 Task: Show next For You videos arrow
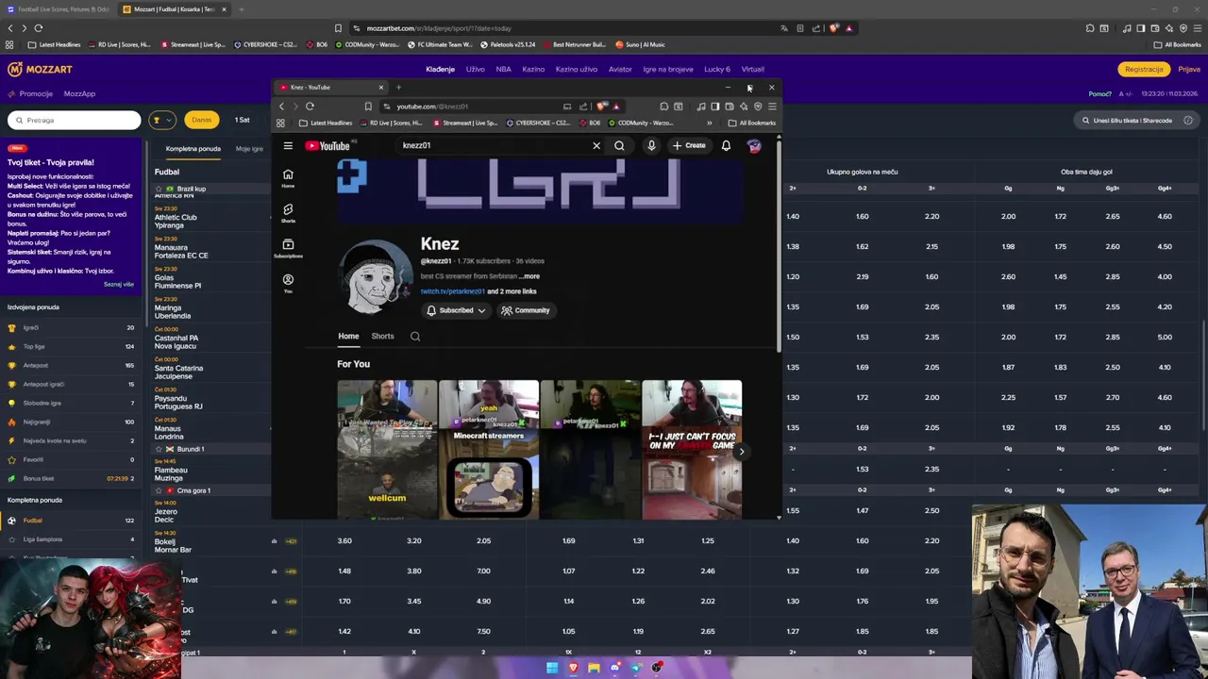[x=742, y=451]
